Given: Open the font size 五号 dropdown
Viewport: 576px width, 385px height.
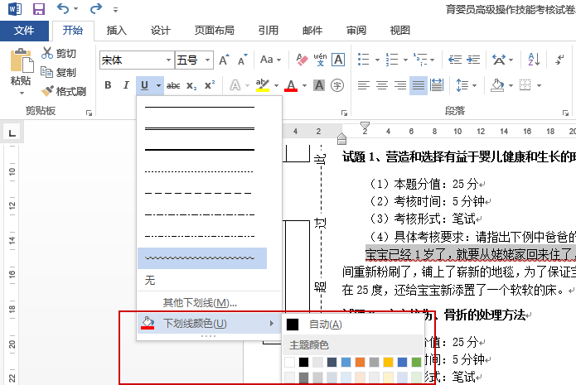Looking at the screenshot, I should coord(206,60).
